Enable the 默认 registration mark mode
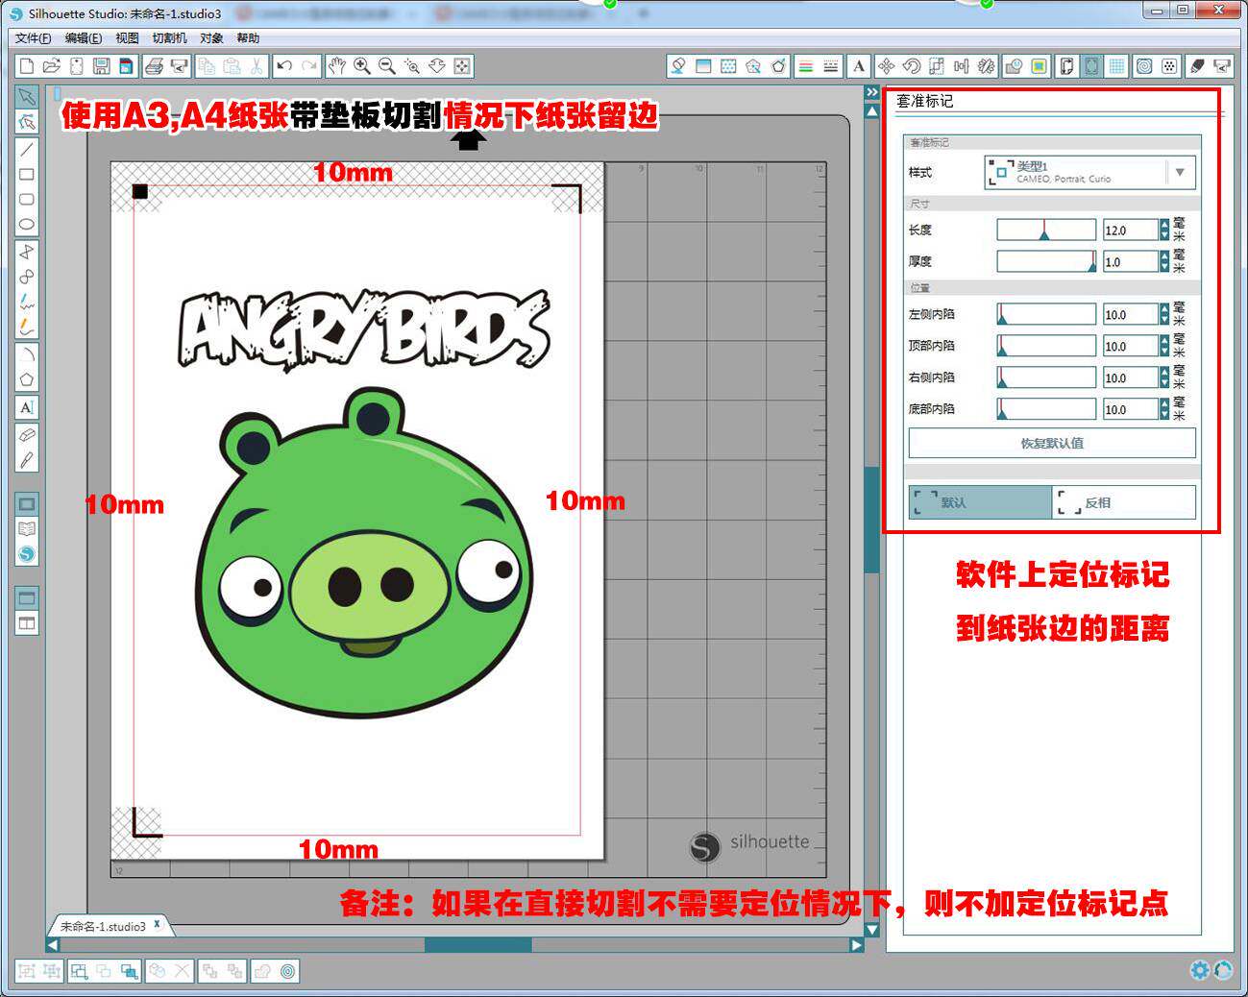The height and width of the screenshot is (997, 1248). 980,502
